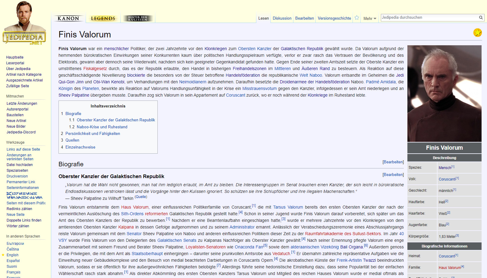Open Leserportal sidebar link
The image size is (487, 278).
[15, 63]
